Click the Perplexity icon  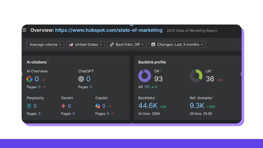pyautogui.click(x=29, y=106)
